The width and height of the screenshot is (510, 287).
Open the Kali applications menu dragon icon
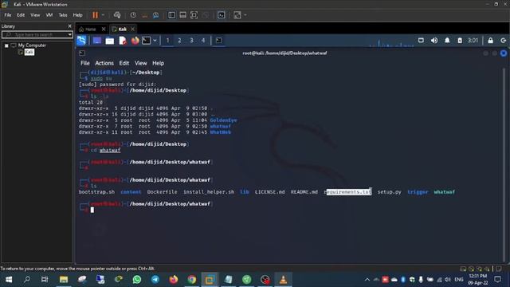(81, 41)
